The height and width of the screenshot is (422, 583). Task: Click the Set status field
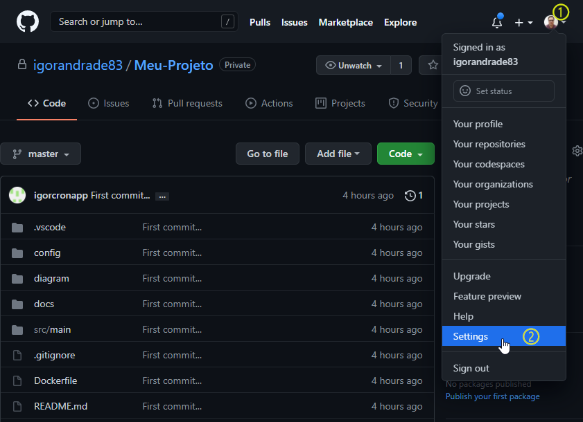504,91
